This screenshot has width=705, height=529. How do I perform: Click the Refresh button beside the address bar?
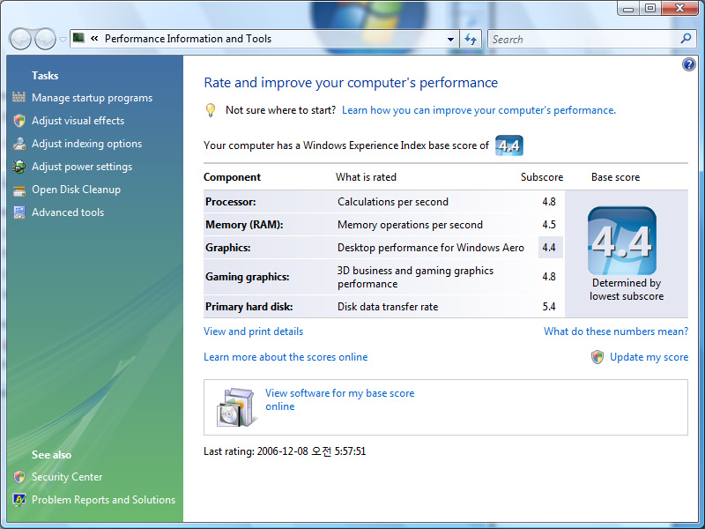471,39
